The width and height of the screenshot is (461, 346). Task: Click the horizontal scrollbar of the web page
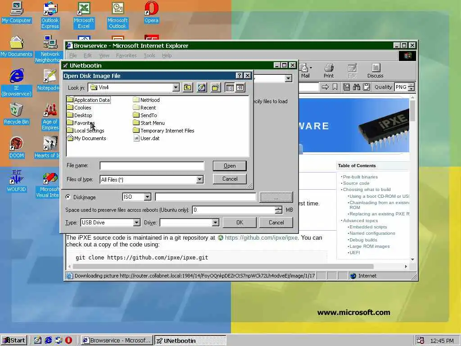coord(223,266)
